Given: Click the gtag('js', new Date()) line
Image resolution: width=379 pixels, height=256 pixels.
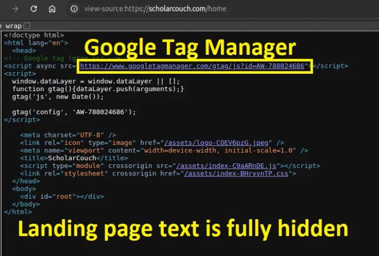Looking at the screenshot, I should [58, 97].
